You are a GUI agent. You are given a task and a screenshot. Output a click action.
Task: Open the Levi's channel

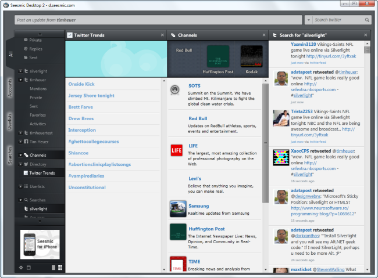pyautogui.click(x=195, y=179)
